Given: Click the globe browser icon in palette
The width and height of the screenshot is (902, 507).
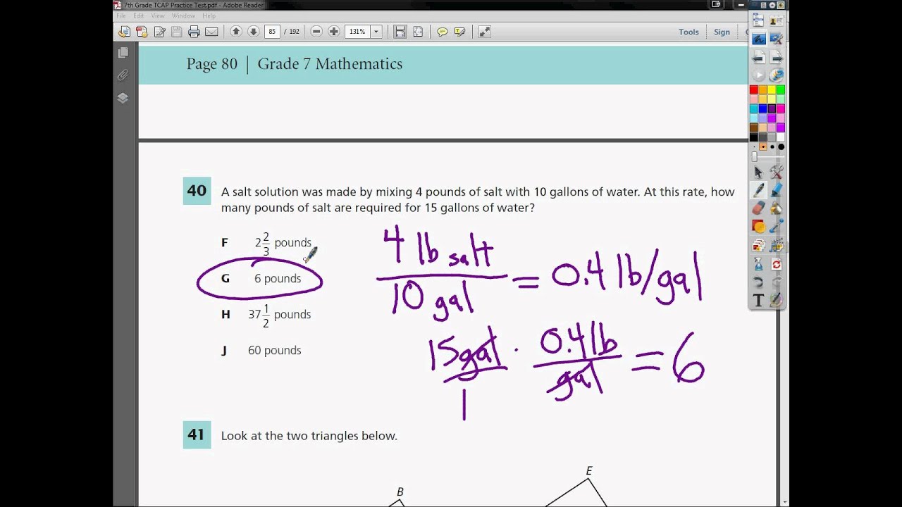Looking at the screenshot, I should 776,75.
